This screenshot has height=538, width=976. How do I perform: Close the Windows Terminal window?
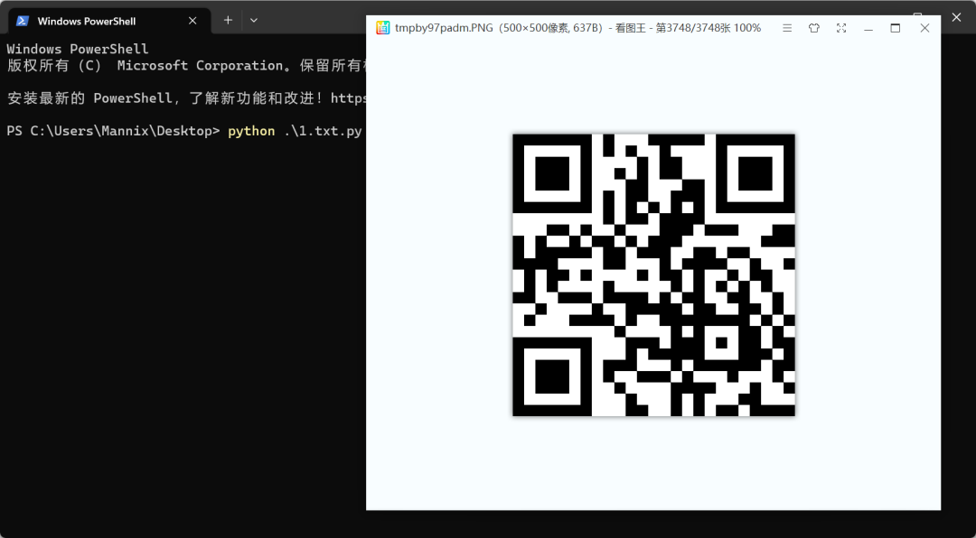(x=956, y=17)
